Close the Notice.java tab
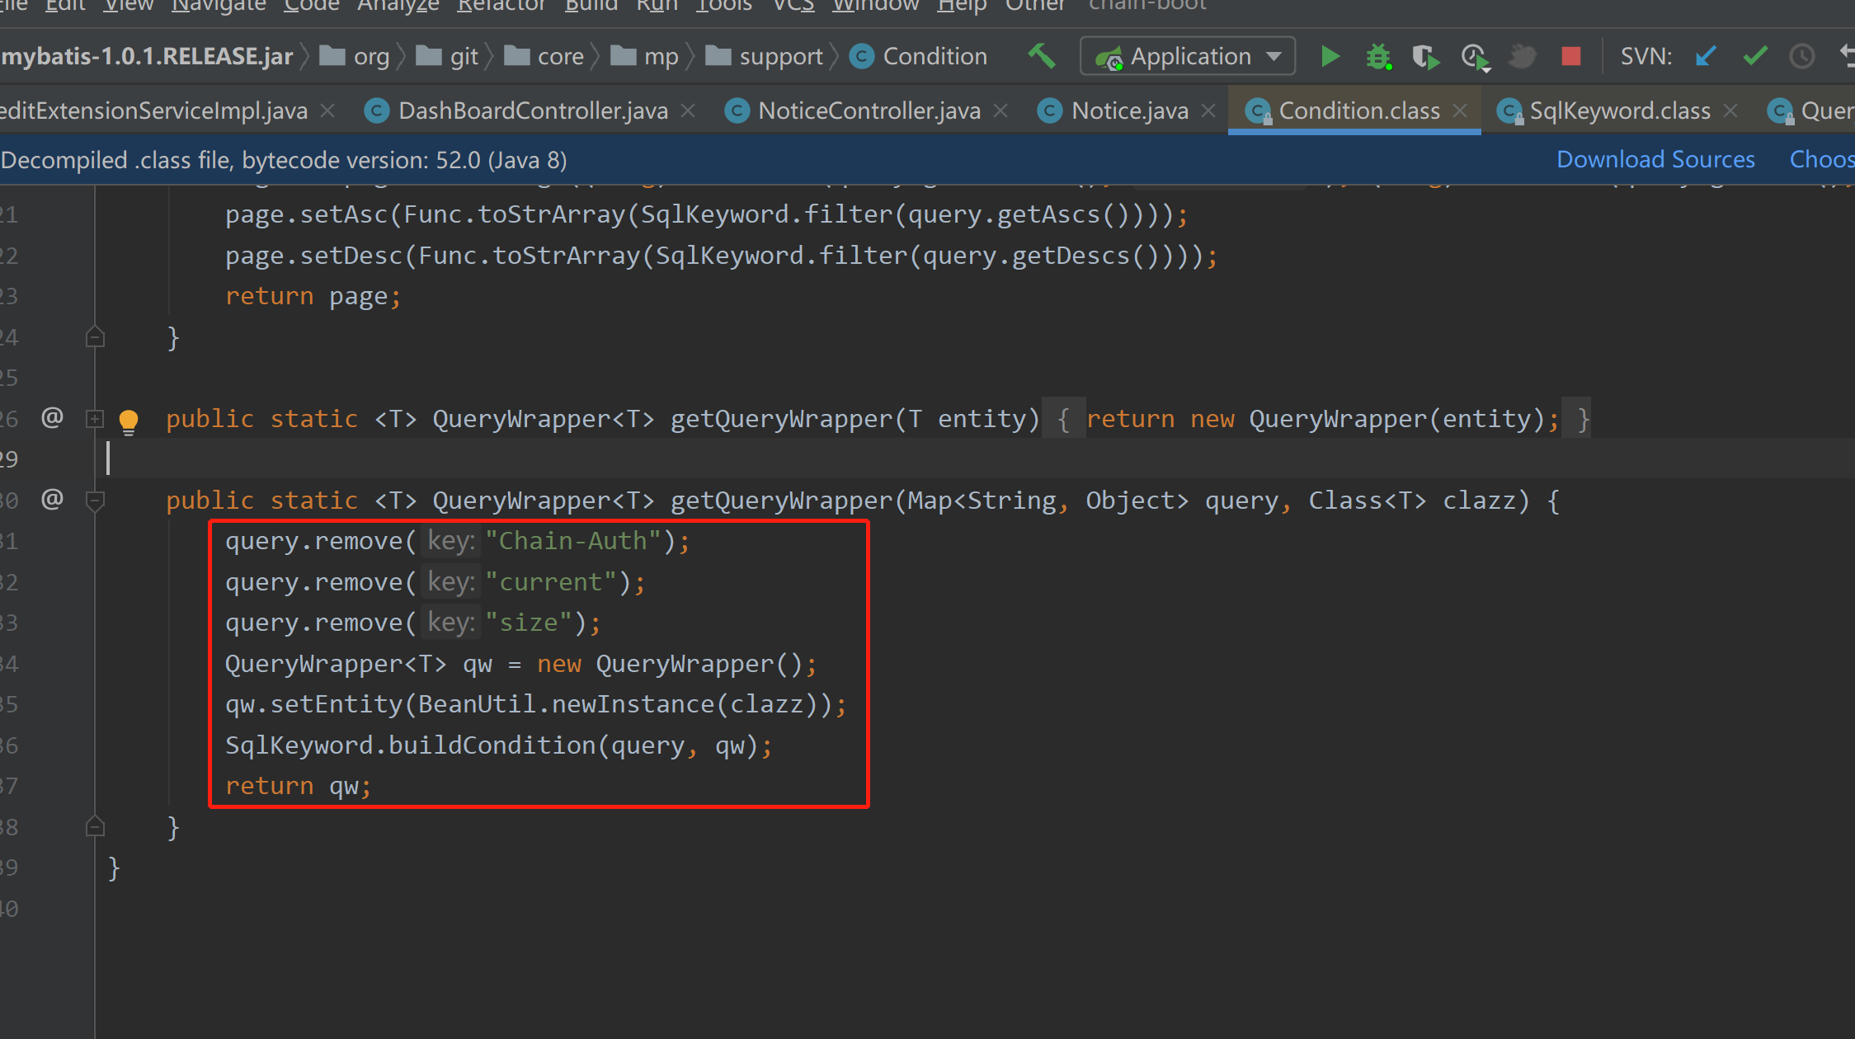 tap(1208, 110)
